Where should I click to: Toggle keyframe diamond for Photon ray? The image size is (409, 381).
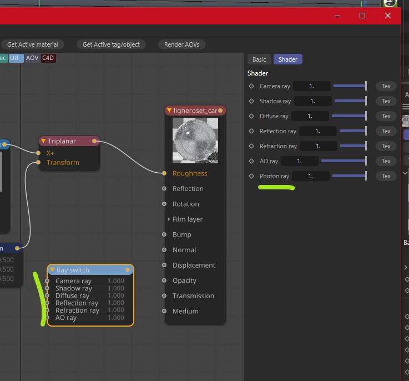coord(251,176)
